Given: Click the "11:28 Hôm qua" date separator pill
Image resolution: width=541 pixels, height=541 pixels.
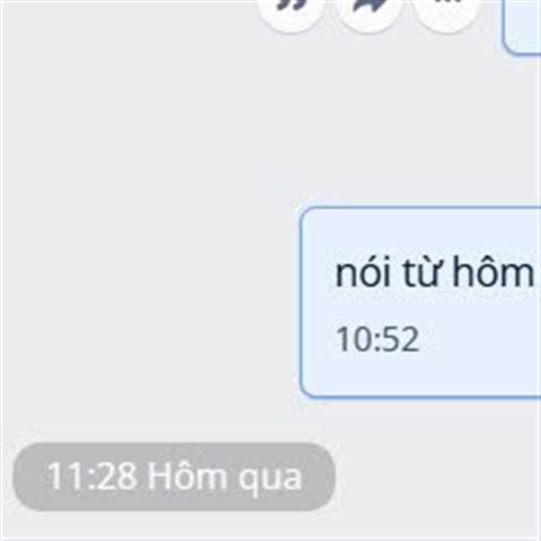Looking at the screenshot, I should [x=174, y=476].
